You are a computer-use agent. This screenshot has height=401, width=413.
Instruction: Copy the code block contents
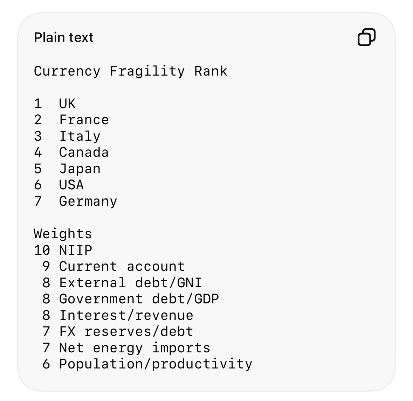366,37
